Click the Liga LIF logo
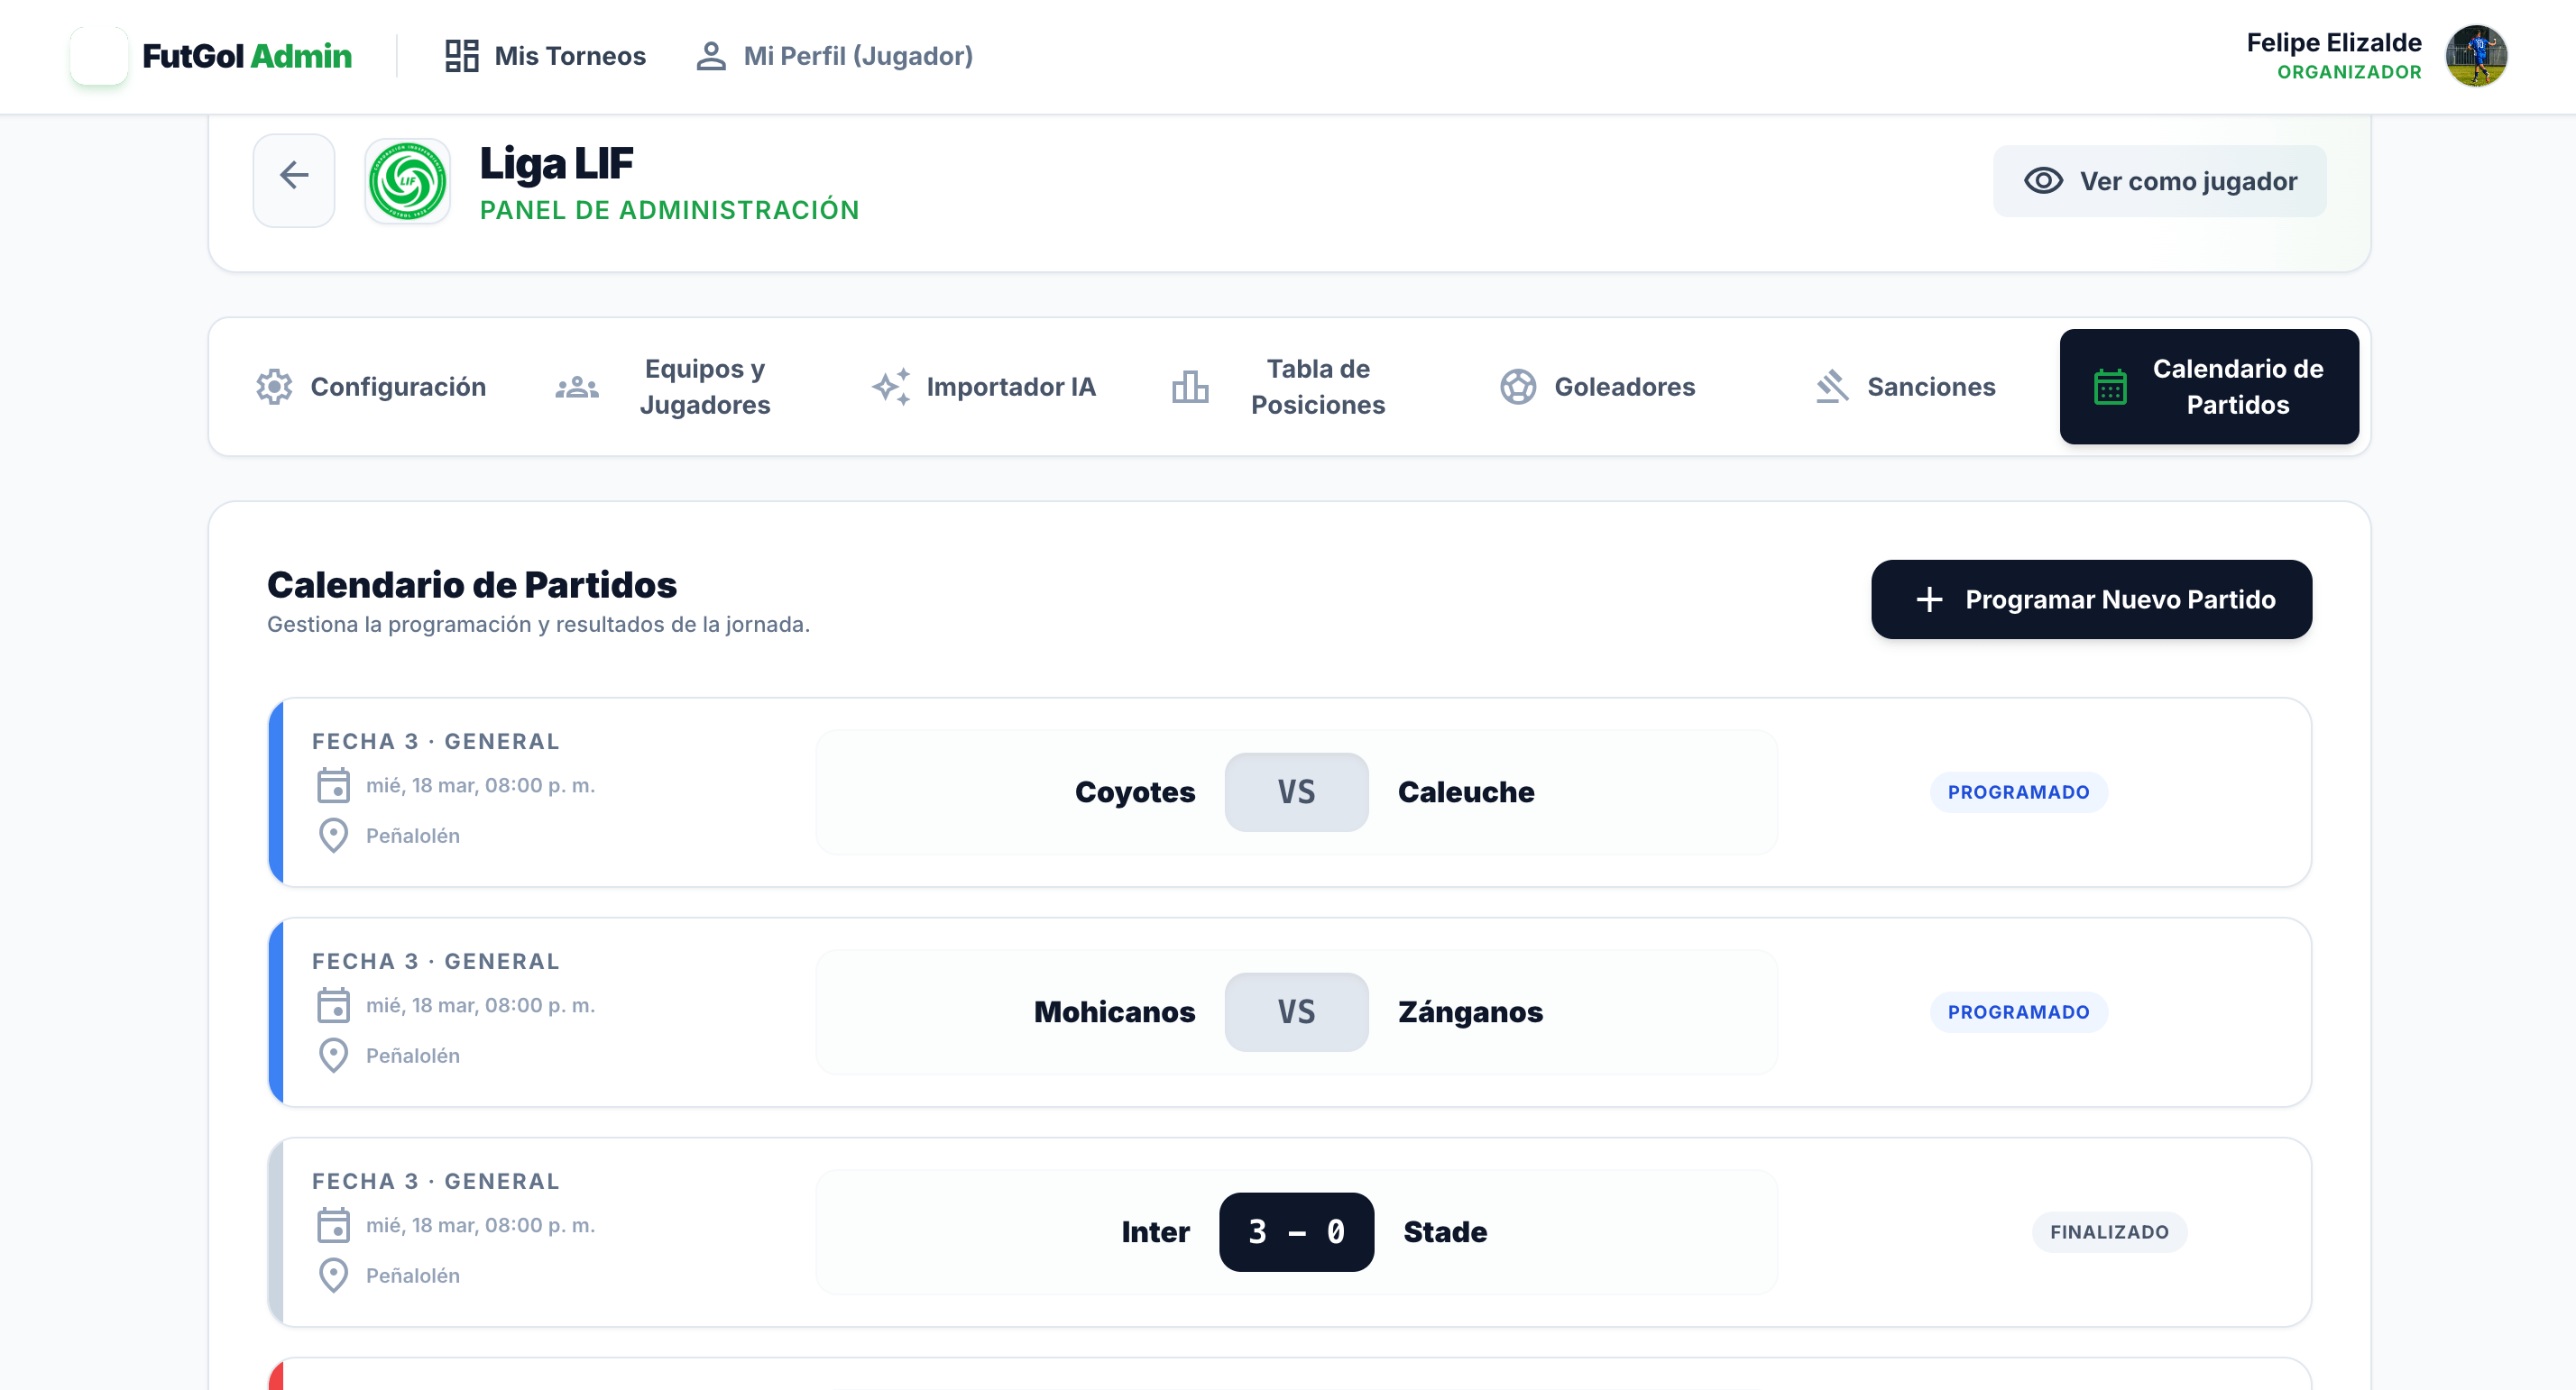This screenshot has height=1390, width=2576. pos(408,183)
